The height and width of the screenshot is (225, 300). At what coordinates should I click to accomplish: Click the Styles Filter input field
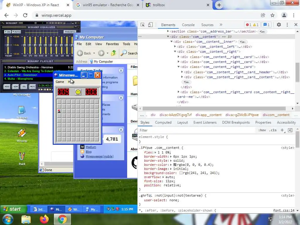point(197,130)
